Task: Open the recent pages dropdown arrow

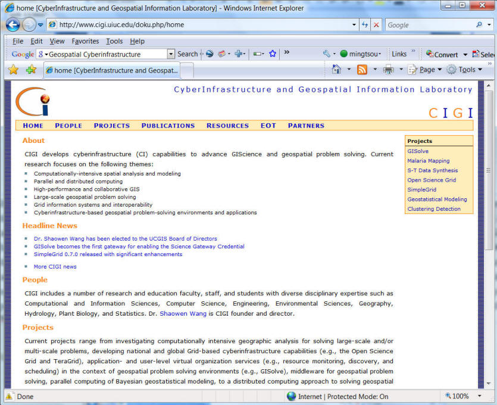Action: 40,25
